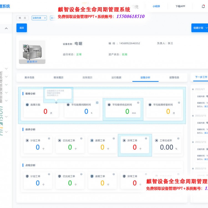
Task: Switch to the 维保履历 tab
Action: tap(58, 77)
